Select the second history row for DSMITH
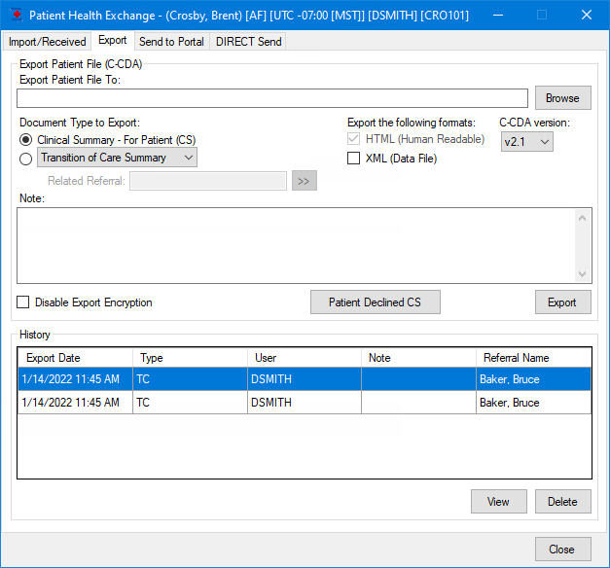610x568 pixels. pos(272,403)
